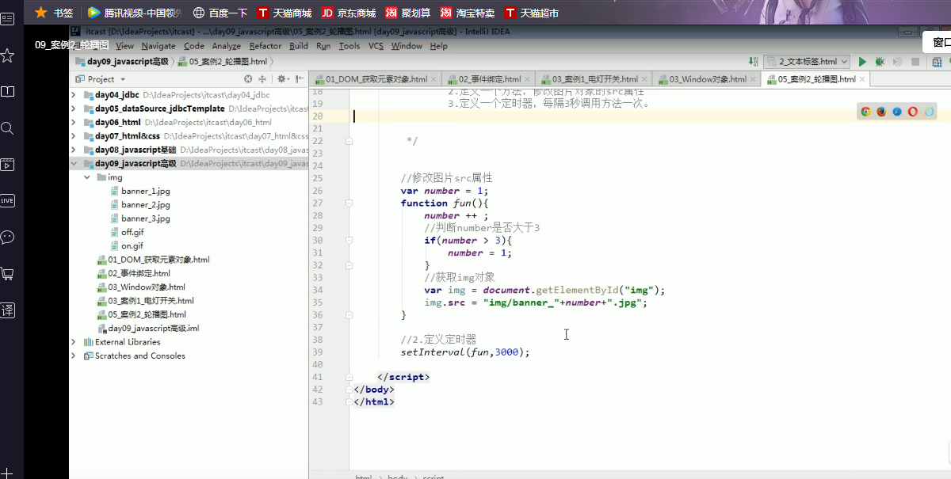The image size is (951, 479).
Task: Open Project Structure icon in toolbar
Action: pyautogui.click(x=938, y=62)
